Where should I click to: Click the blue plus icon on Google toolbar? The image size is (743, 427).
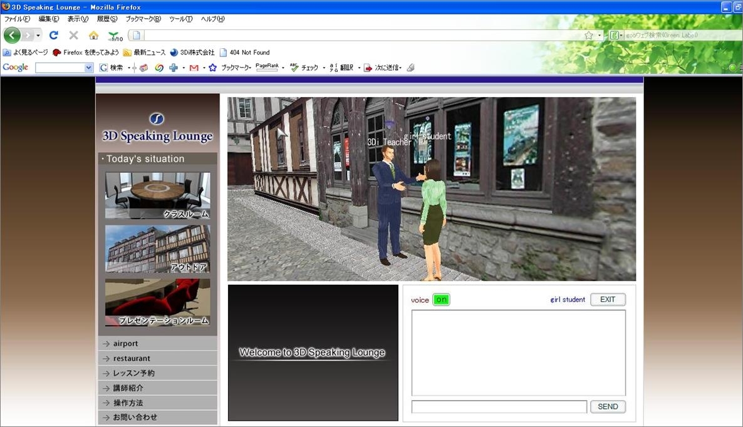pos(174,68)
